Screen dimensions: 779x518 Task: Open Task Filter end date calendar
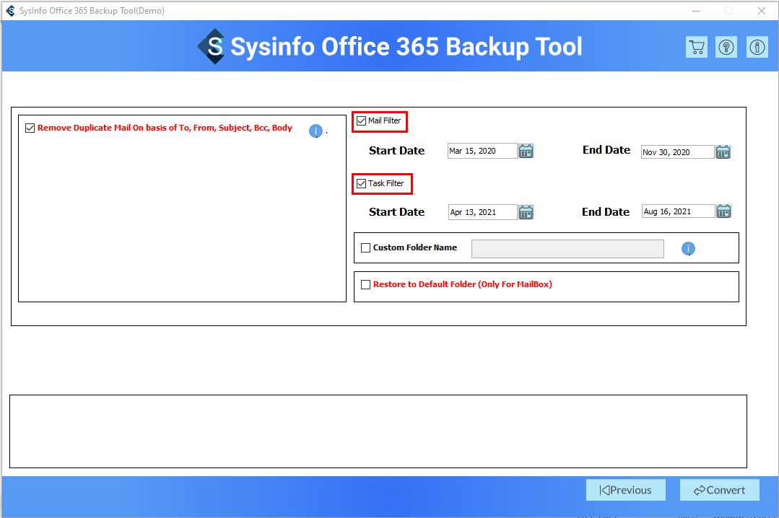tap(723, 211)
